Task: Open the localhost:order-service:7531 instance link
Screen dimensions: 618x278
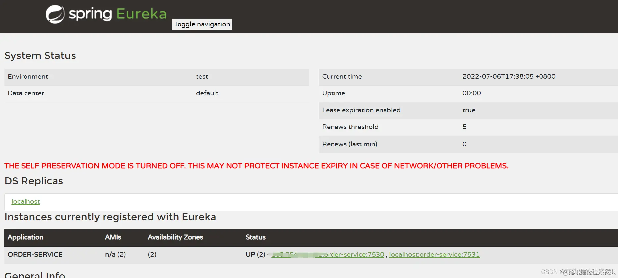Action: tap(434, 254)
